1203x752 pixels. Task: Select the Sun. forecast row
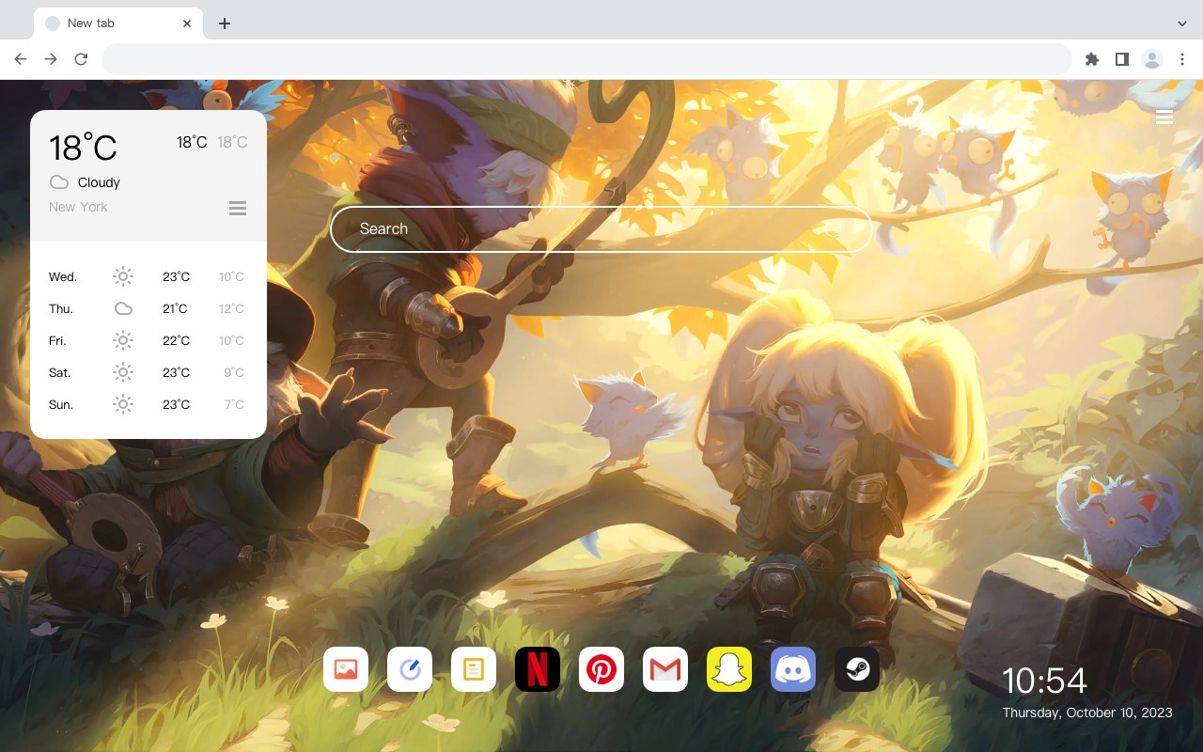148,404
